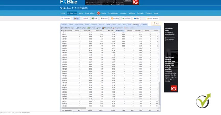Switch to the Month tab
This screenshot has height=115, width=221.
pyautogui.click(x=108, y=25)
